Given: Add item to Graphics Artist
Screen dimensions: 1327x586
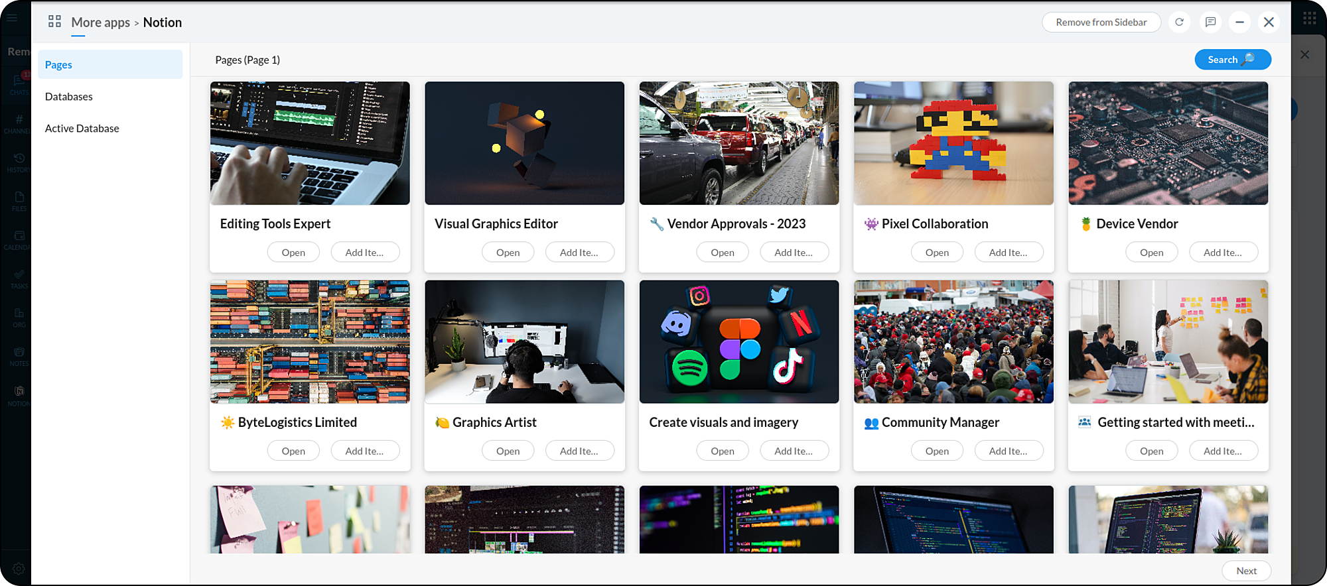Looking at the screenshot, I should coord(579,451).
